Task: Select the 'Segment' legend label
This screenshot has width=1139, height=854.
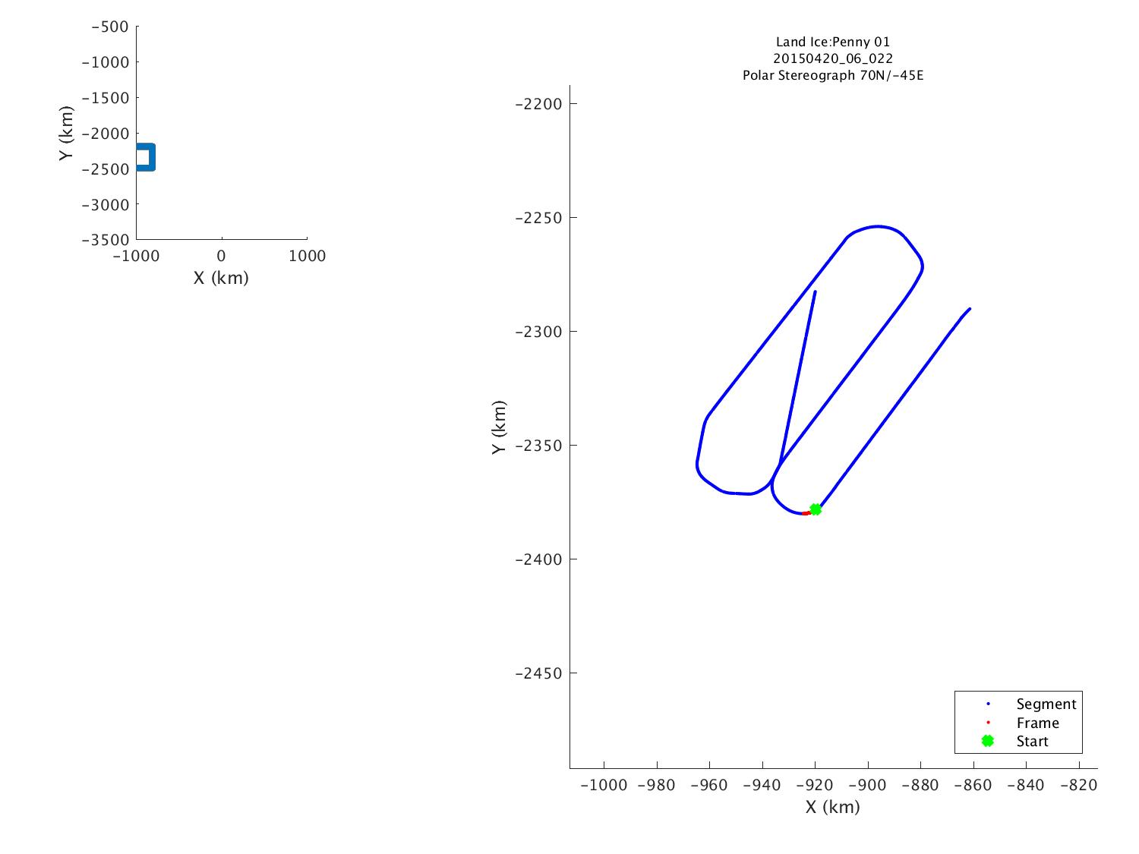Action: point(1046,704)
